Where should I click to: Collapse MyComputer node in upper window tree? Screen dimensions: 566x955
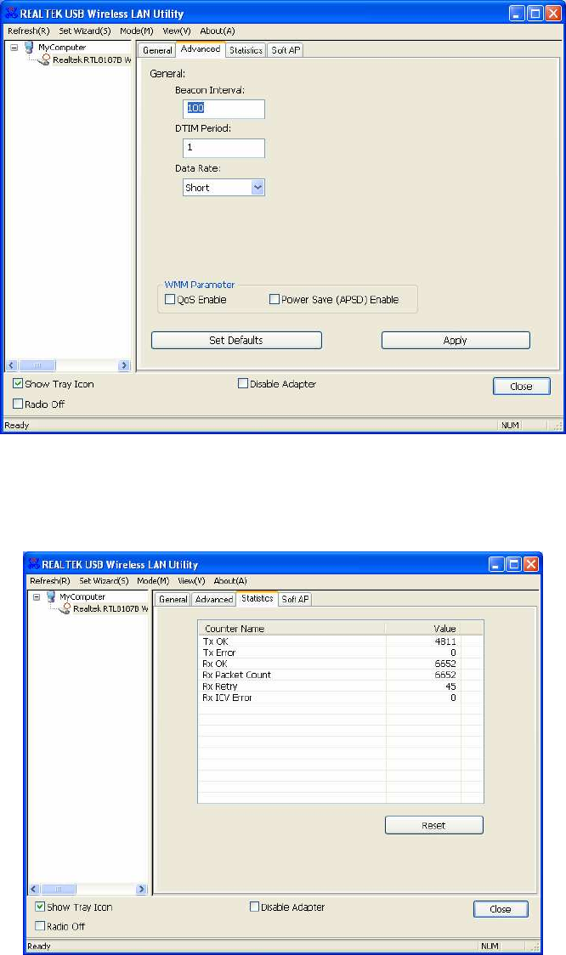pos(14,47)
